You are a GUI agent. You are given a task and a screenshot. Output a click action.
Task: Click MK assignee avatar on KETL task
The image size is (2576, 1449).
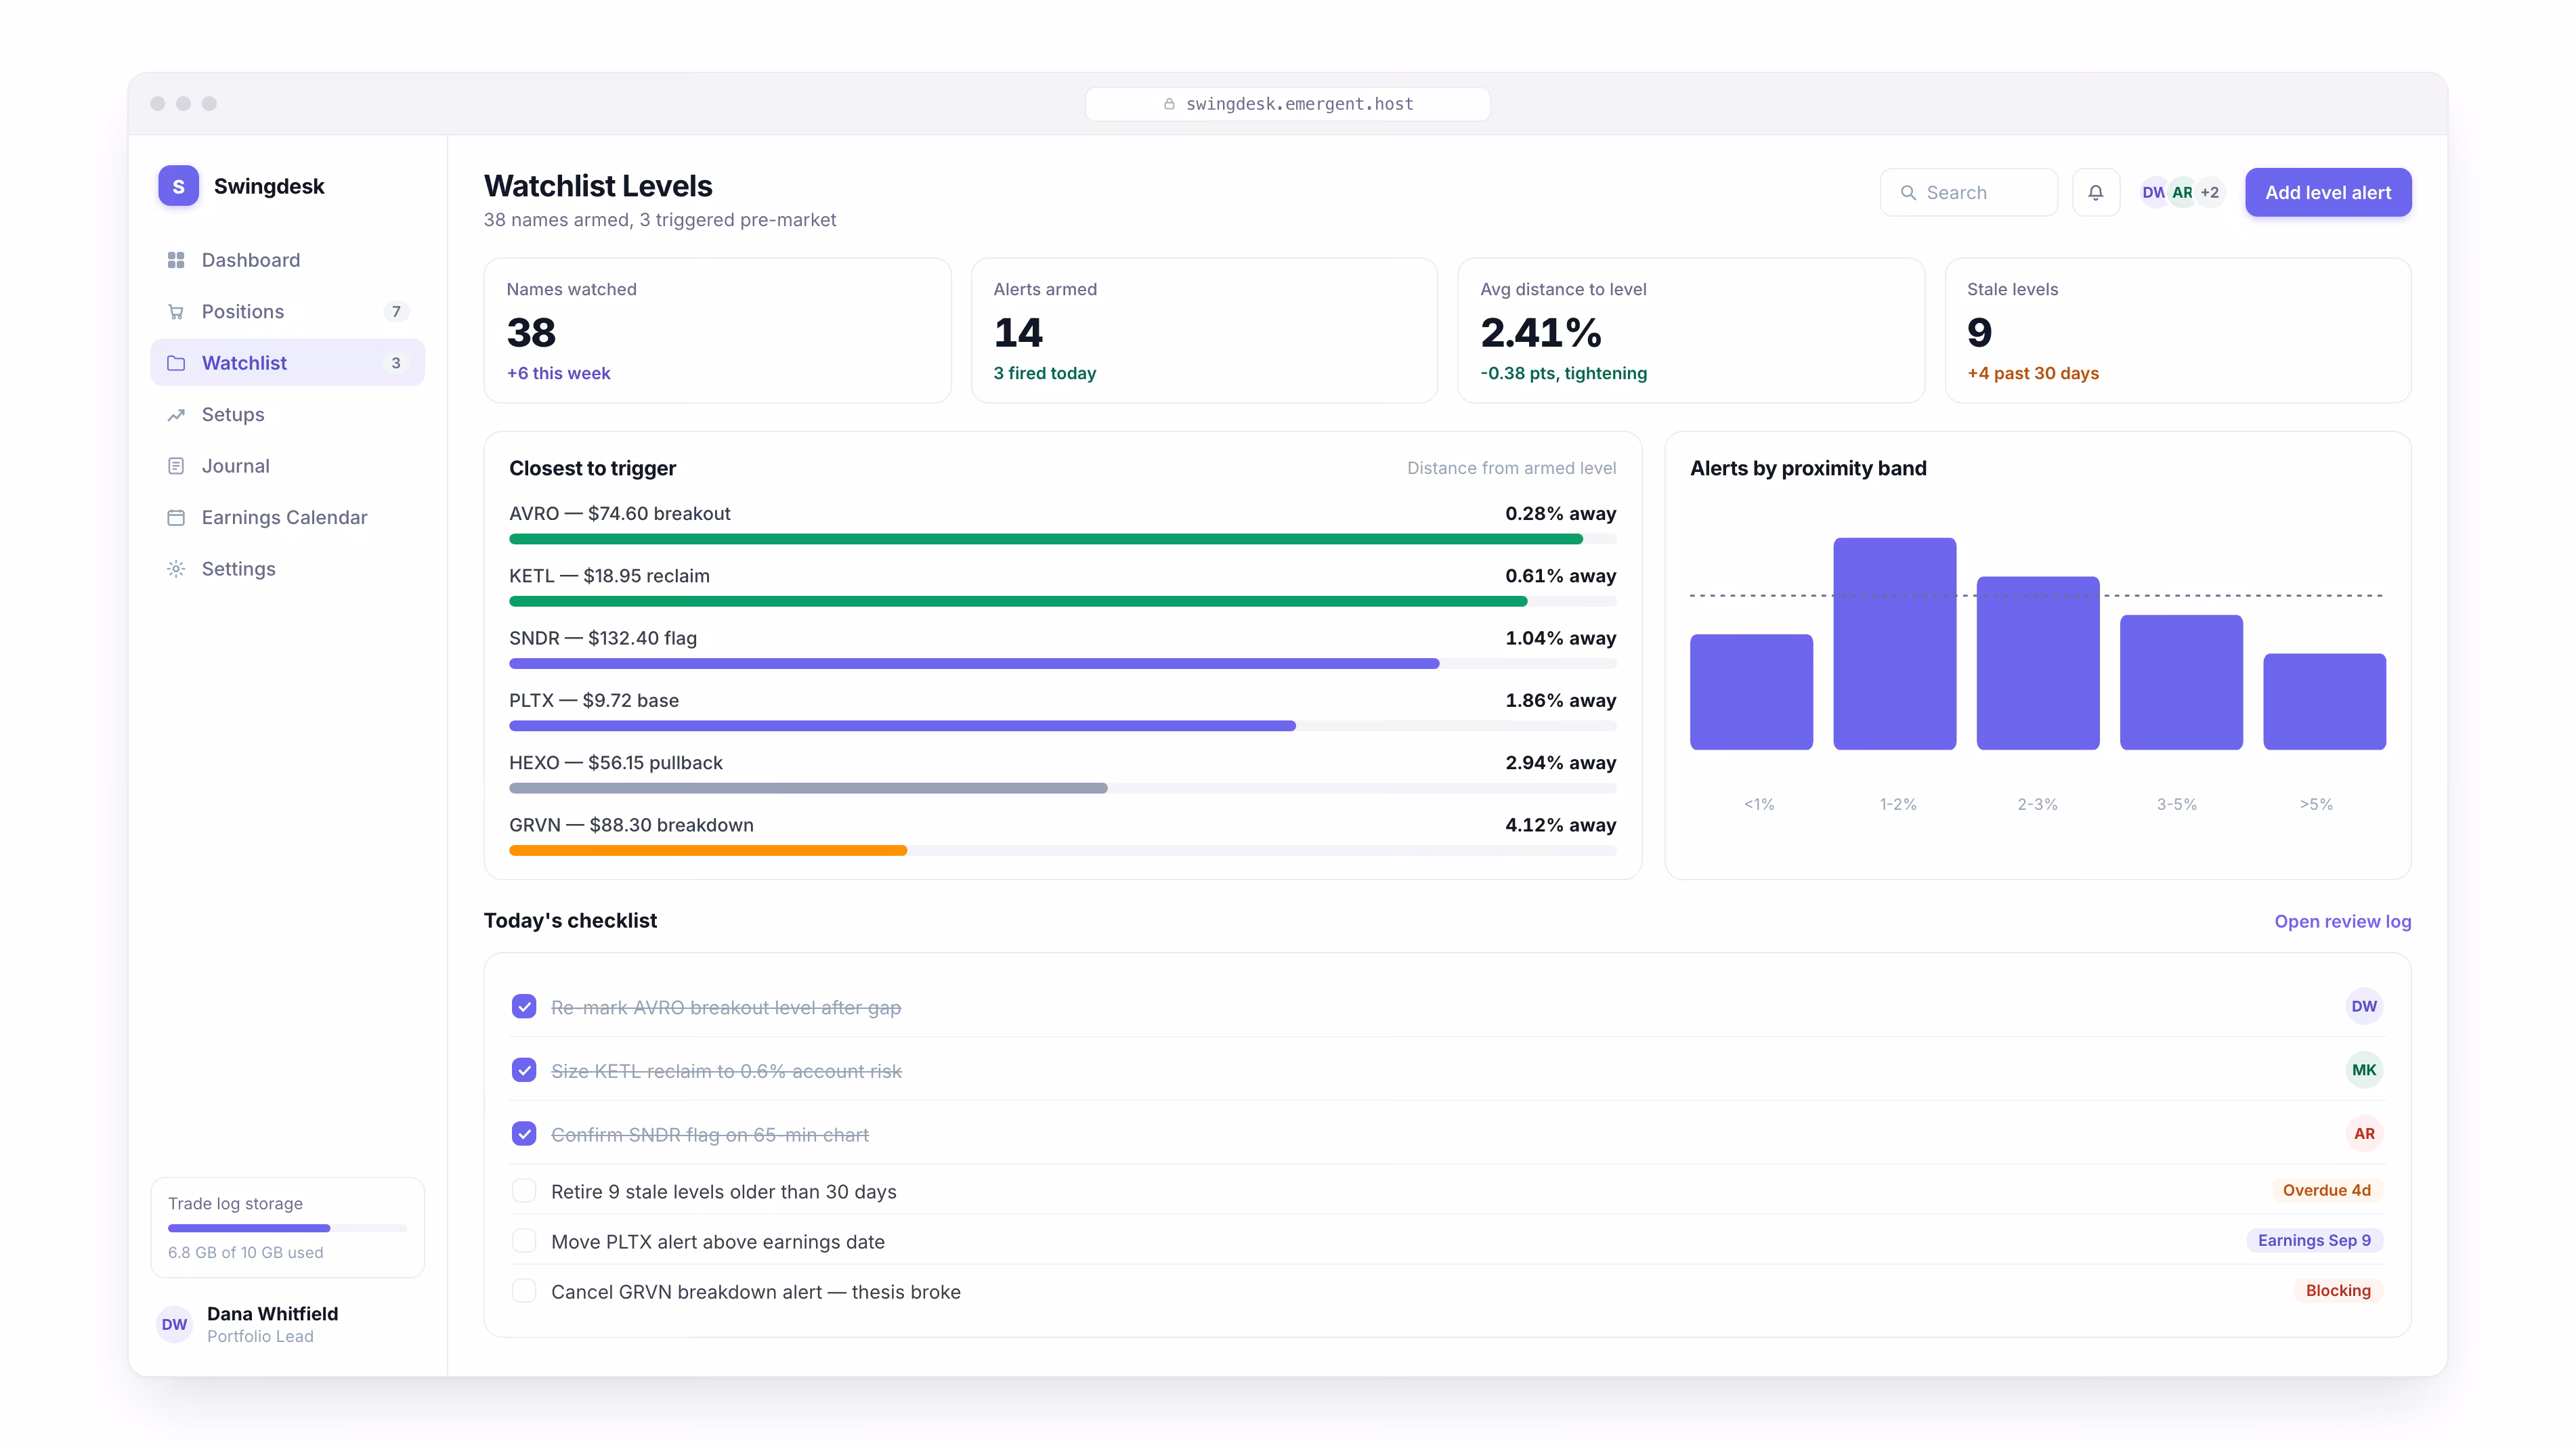click(2364, 1070)
